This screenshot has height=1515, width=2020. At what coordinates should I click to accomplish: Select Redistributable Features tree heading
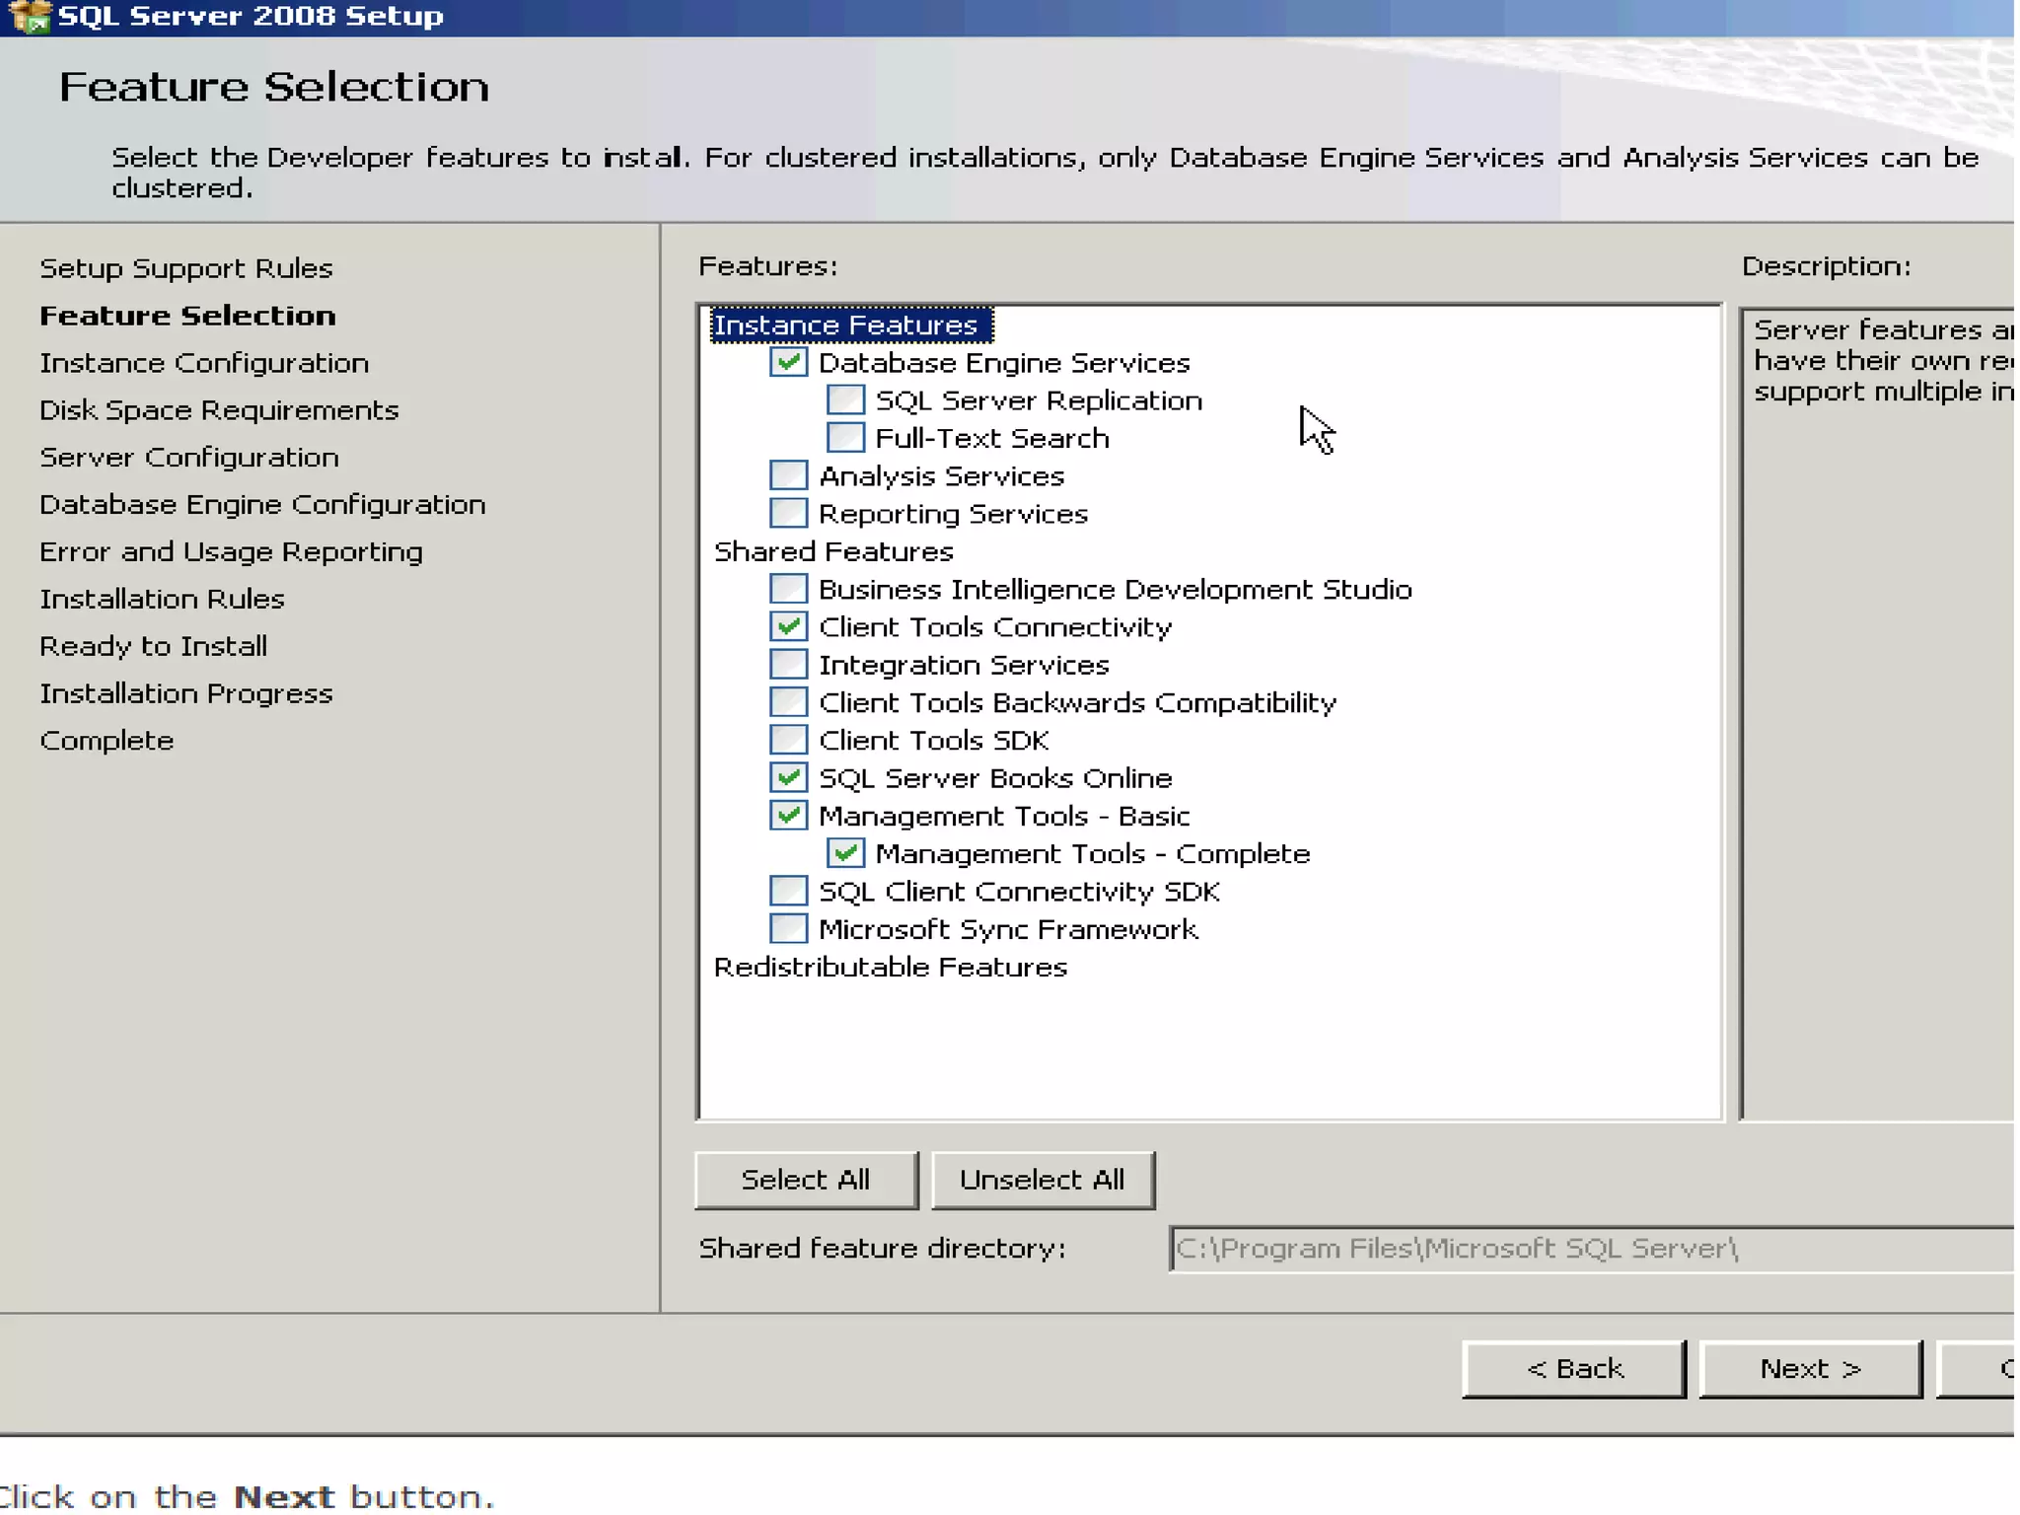point(890,968)
